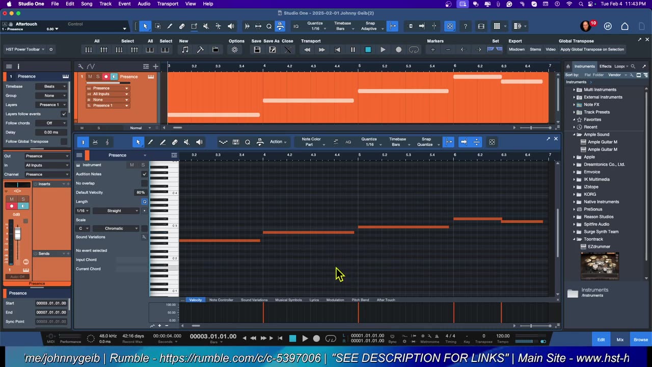Click the Mixdown export button
652x367 pixels.
(517, 49)
